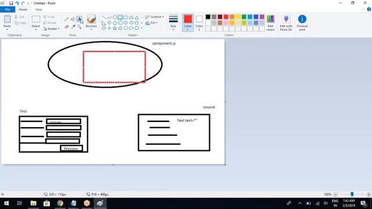Select the Text tool
The image size is (372, 209).
(x=79, y=19)
